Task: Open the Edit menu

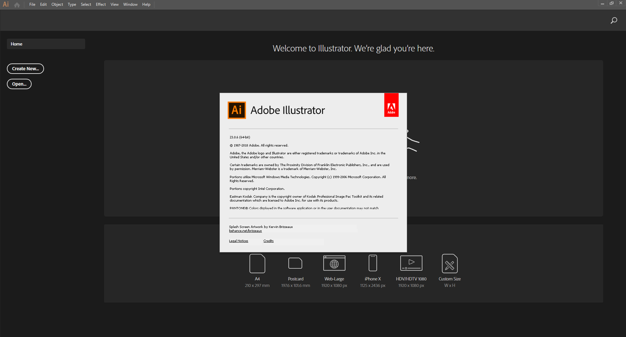Action: (44, 4)
